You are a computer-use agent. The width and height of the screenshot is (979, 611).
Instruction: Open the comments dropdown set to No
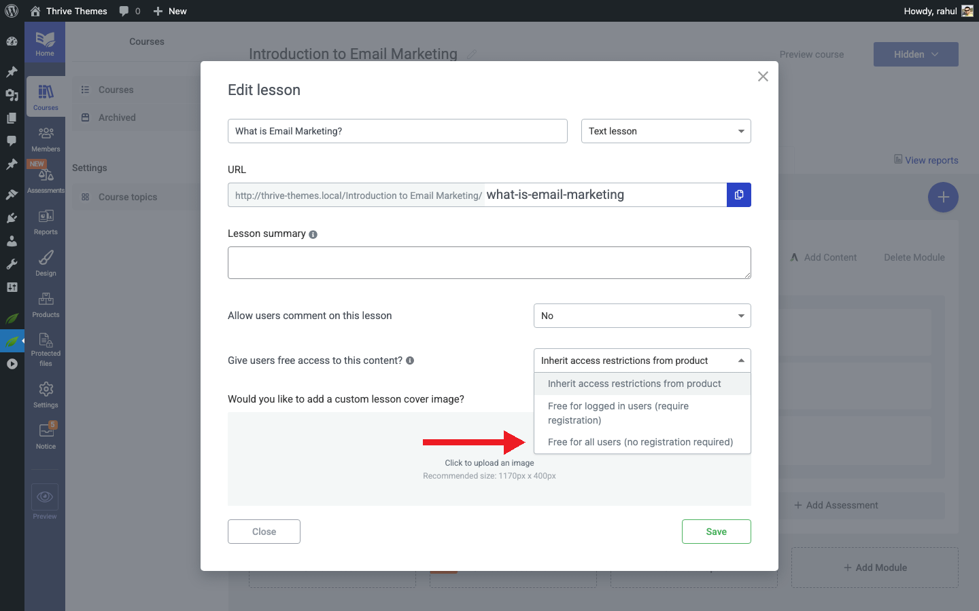(x=642, y=316)
